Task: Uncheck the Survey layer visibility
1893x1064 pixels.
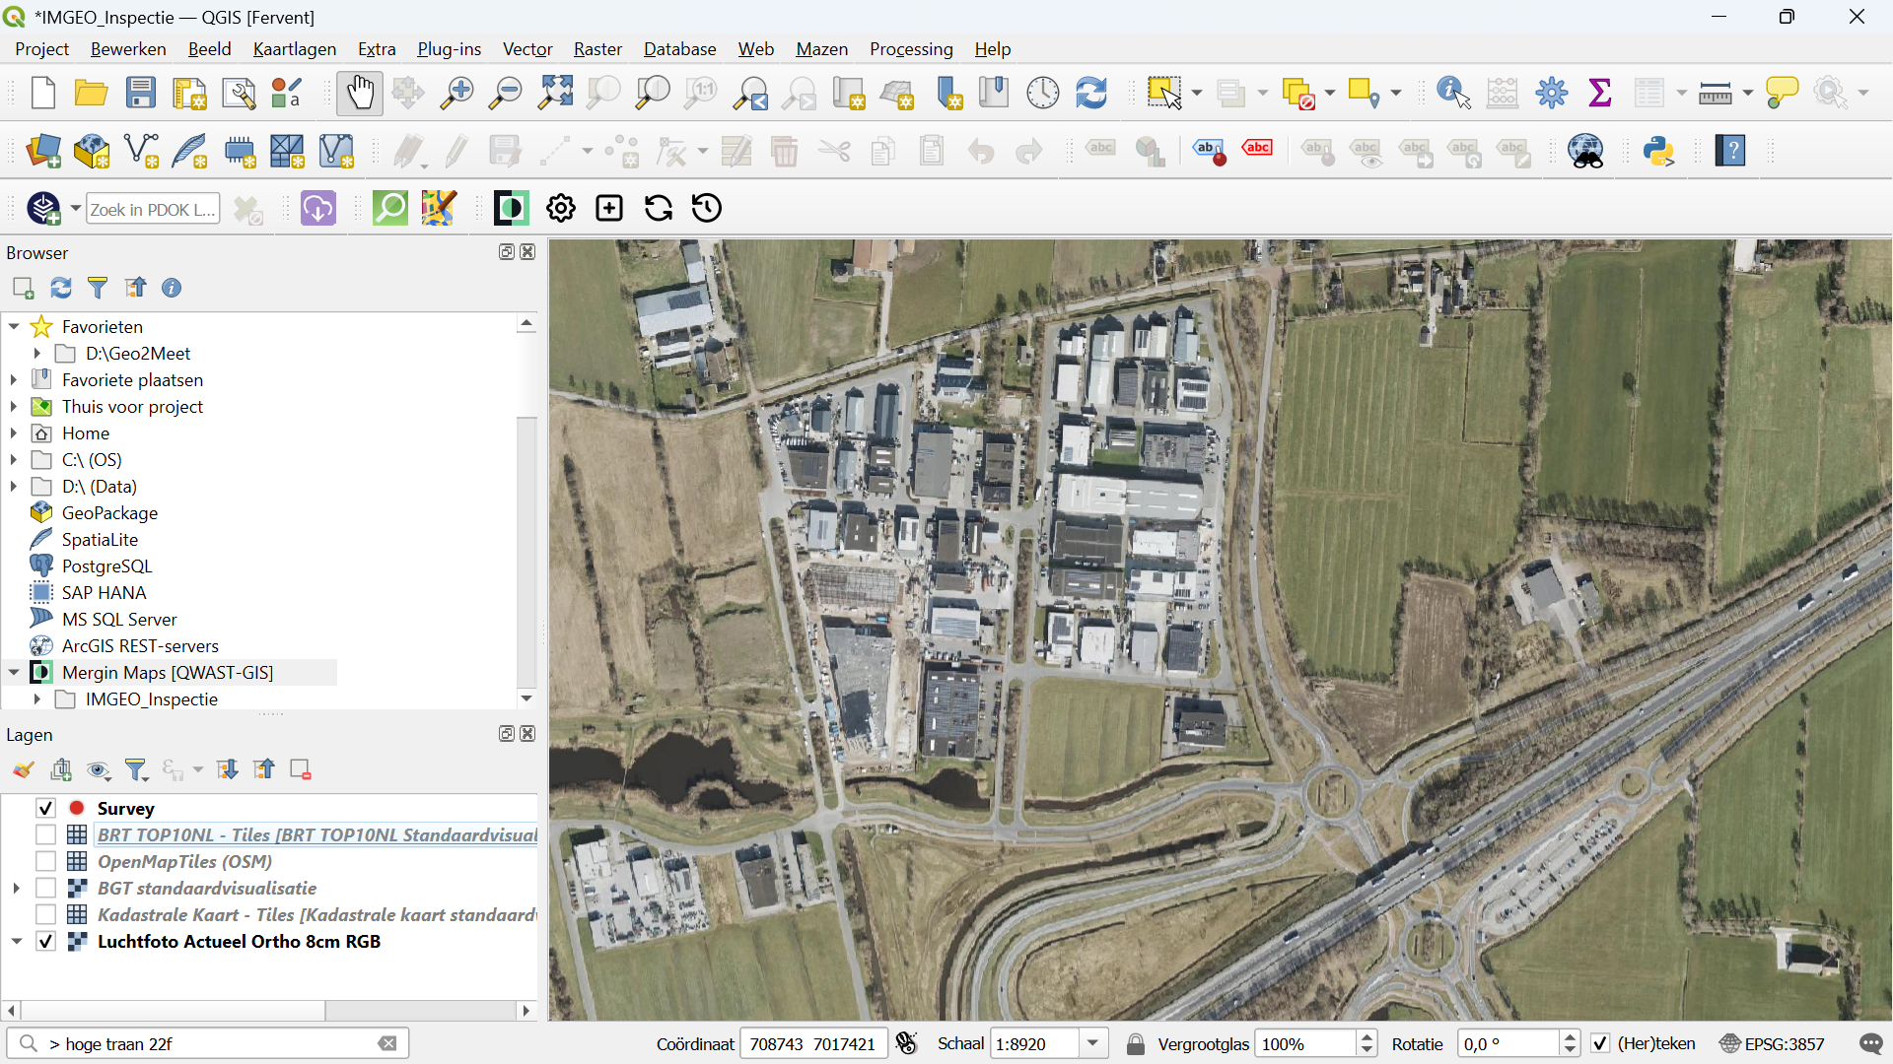Action: coord(45,809)
